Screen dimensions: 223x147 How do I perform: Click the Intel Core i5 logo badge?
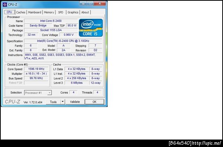click(91, 28)
